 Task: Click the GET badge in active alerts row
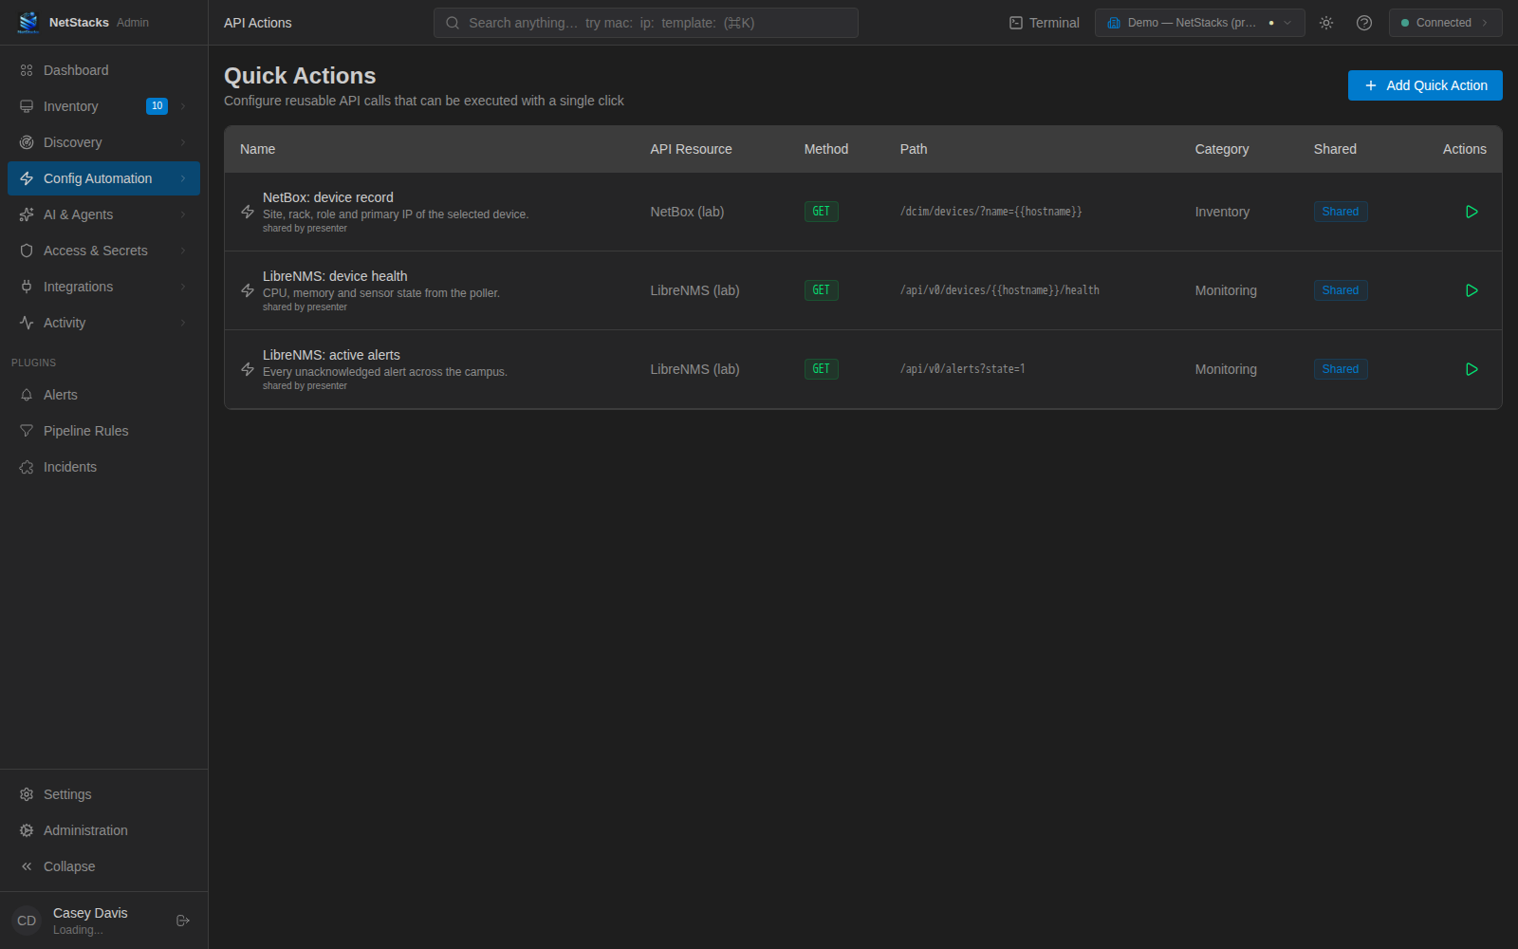pyautogui.click(x=822, y=369)
